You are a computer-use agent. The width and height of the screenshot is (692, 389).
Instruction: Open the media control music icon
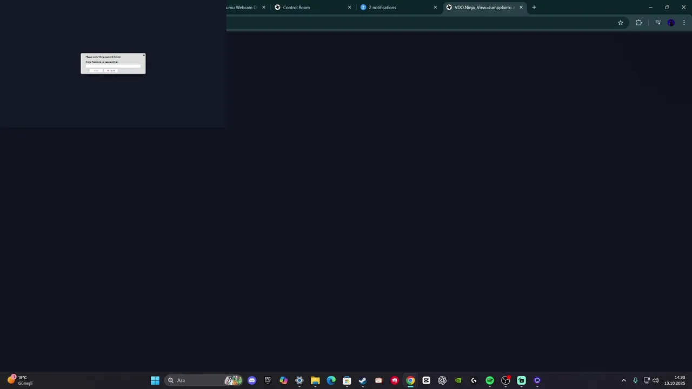point(658,23)
